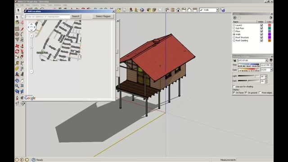This screenshot has width=288, height=162.
Task: Select the Walk footprints tool
Action: click(17, 103)
